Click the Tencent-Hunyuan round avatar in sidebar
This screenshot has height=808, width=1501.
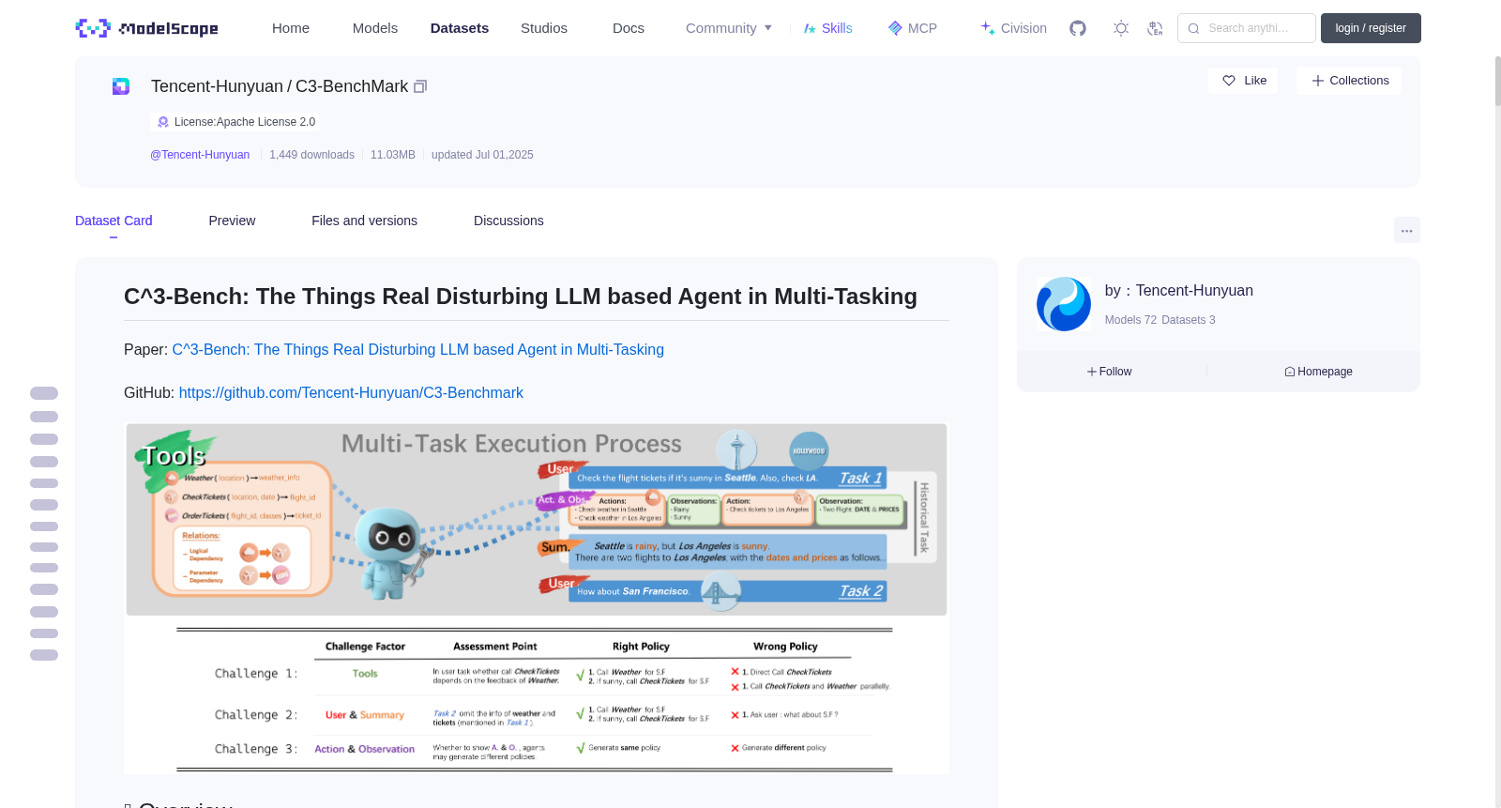(x=1064, y=304)
